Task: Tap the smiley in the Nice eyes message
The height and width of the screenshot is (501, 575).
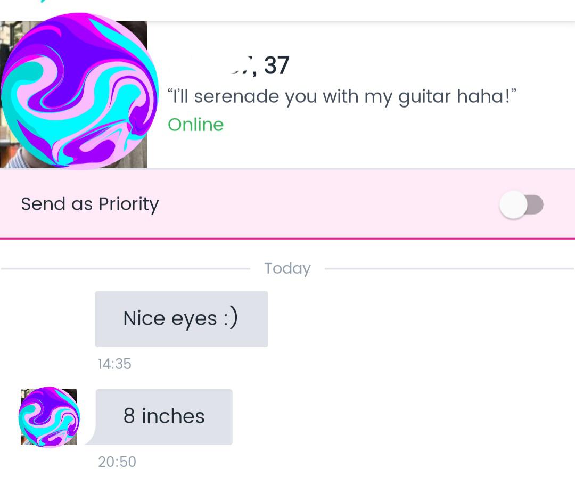Action: (x=230, y=318)
